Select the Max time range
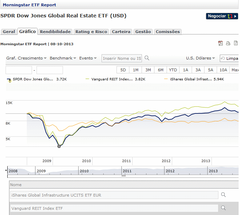 (x=234, y=70)
